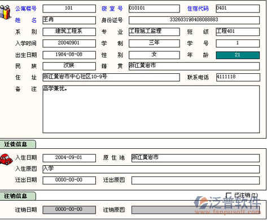267x221 pixels.
Task: Select the 系别 field showing 建筑工程系
Action: click(x=69, y=32)
